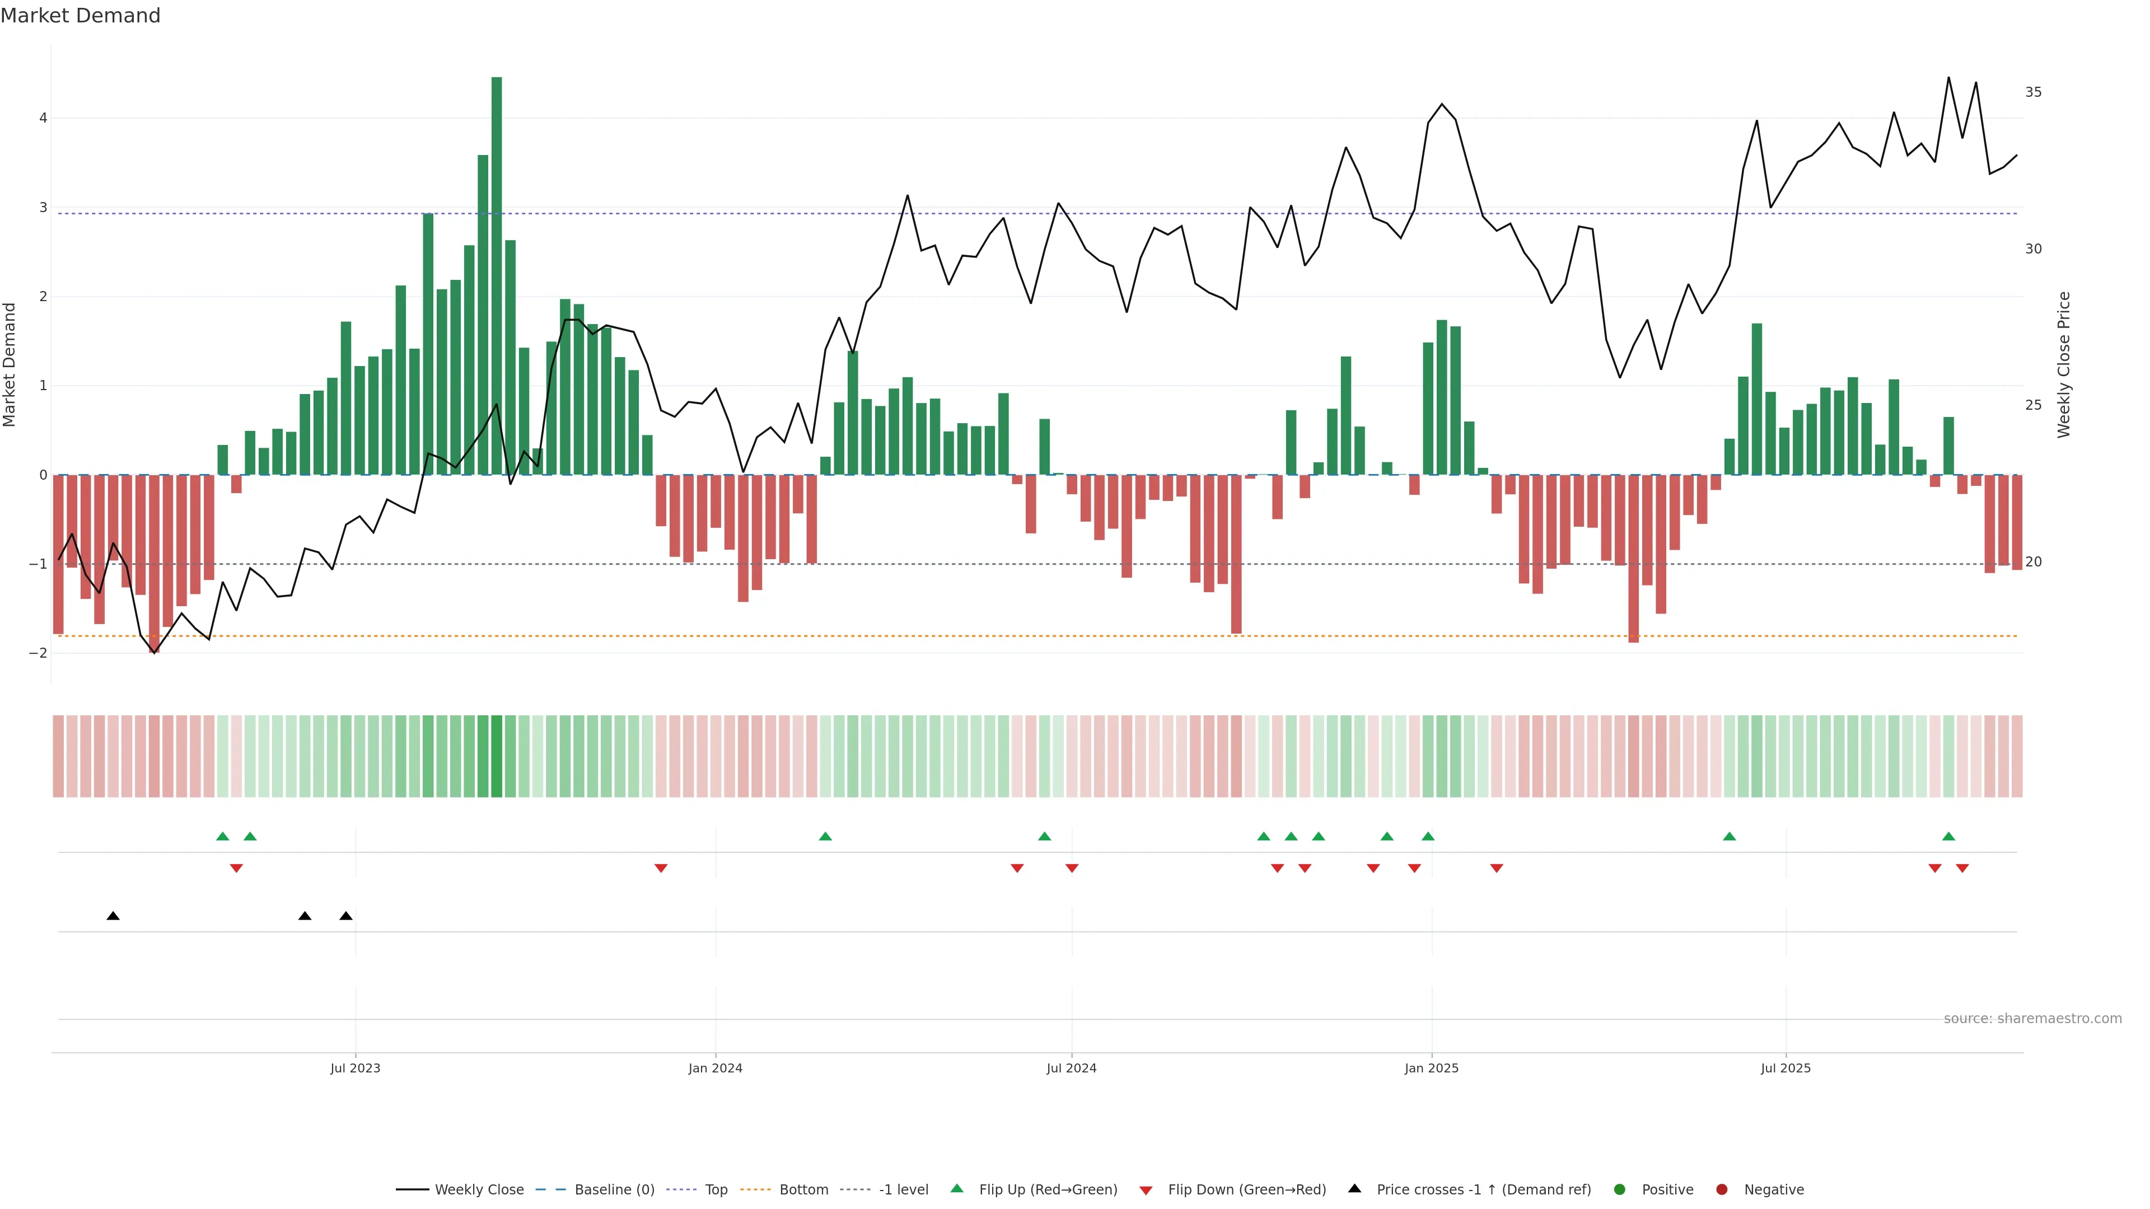The image size is (2150, 1209).
Task: Click the last red flip-down marker triangle
Action: 1962,869
